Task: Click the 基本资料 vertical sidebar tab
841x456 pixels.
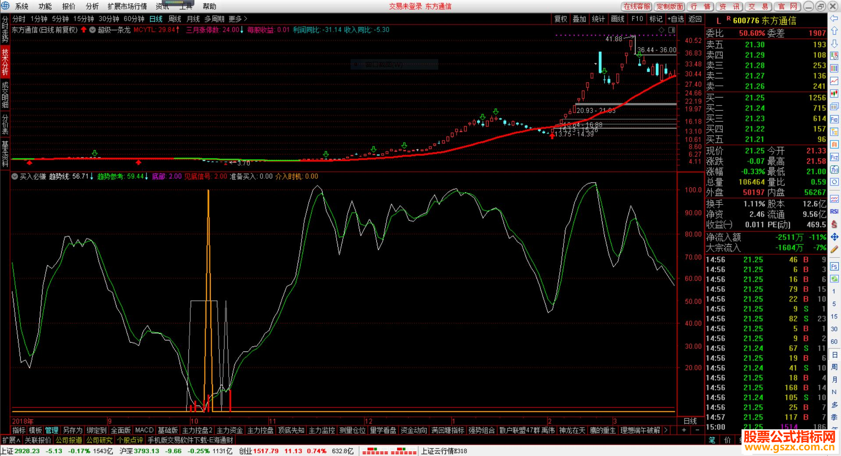Action: (x=5, y=154)
